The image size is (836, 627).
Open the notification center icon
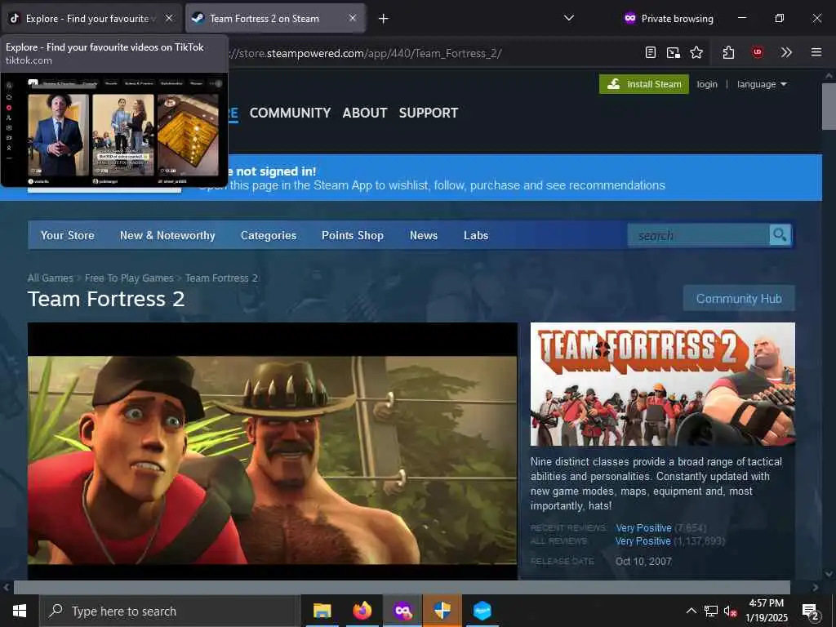point(811,611)
